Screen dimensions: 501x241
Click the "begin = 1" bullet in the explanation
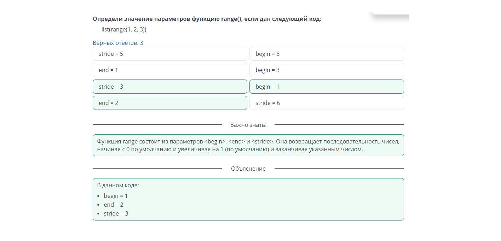(116, 196)
